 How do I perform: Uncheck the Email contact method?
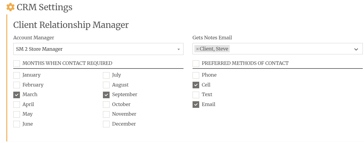[196, 105]
